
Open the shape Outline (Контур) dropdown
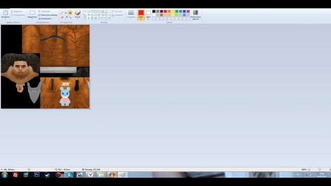(x=117, y=11)
